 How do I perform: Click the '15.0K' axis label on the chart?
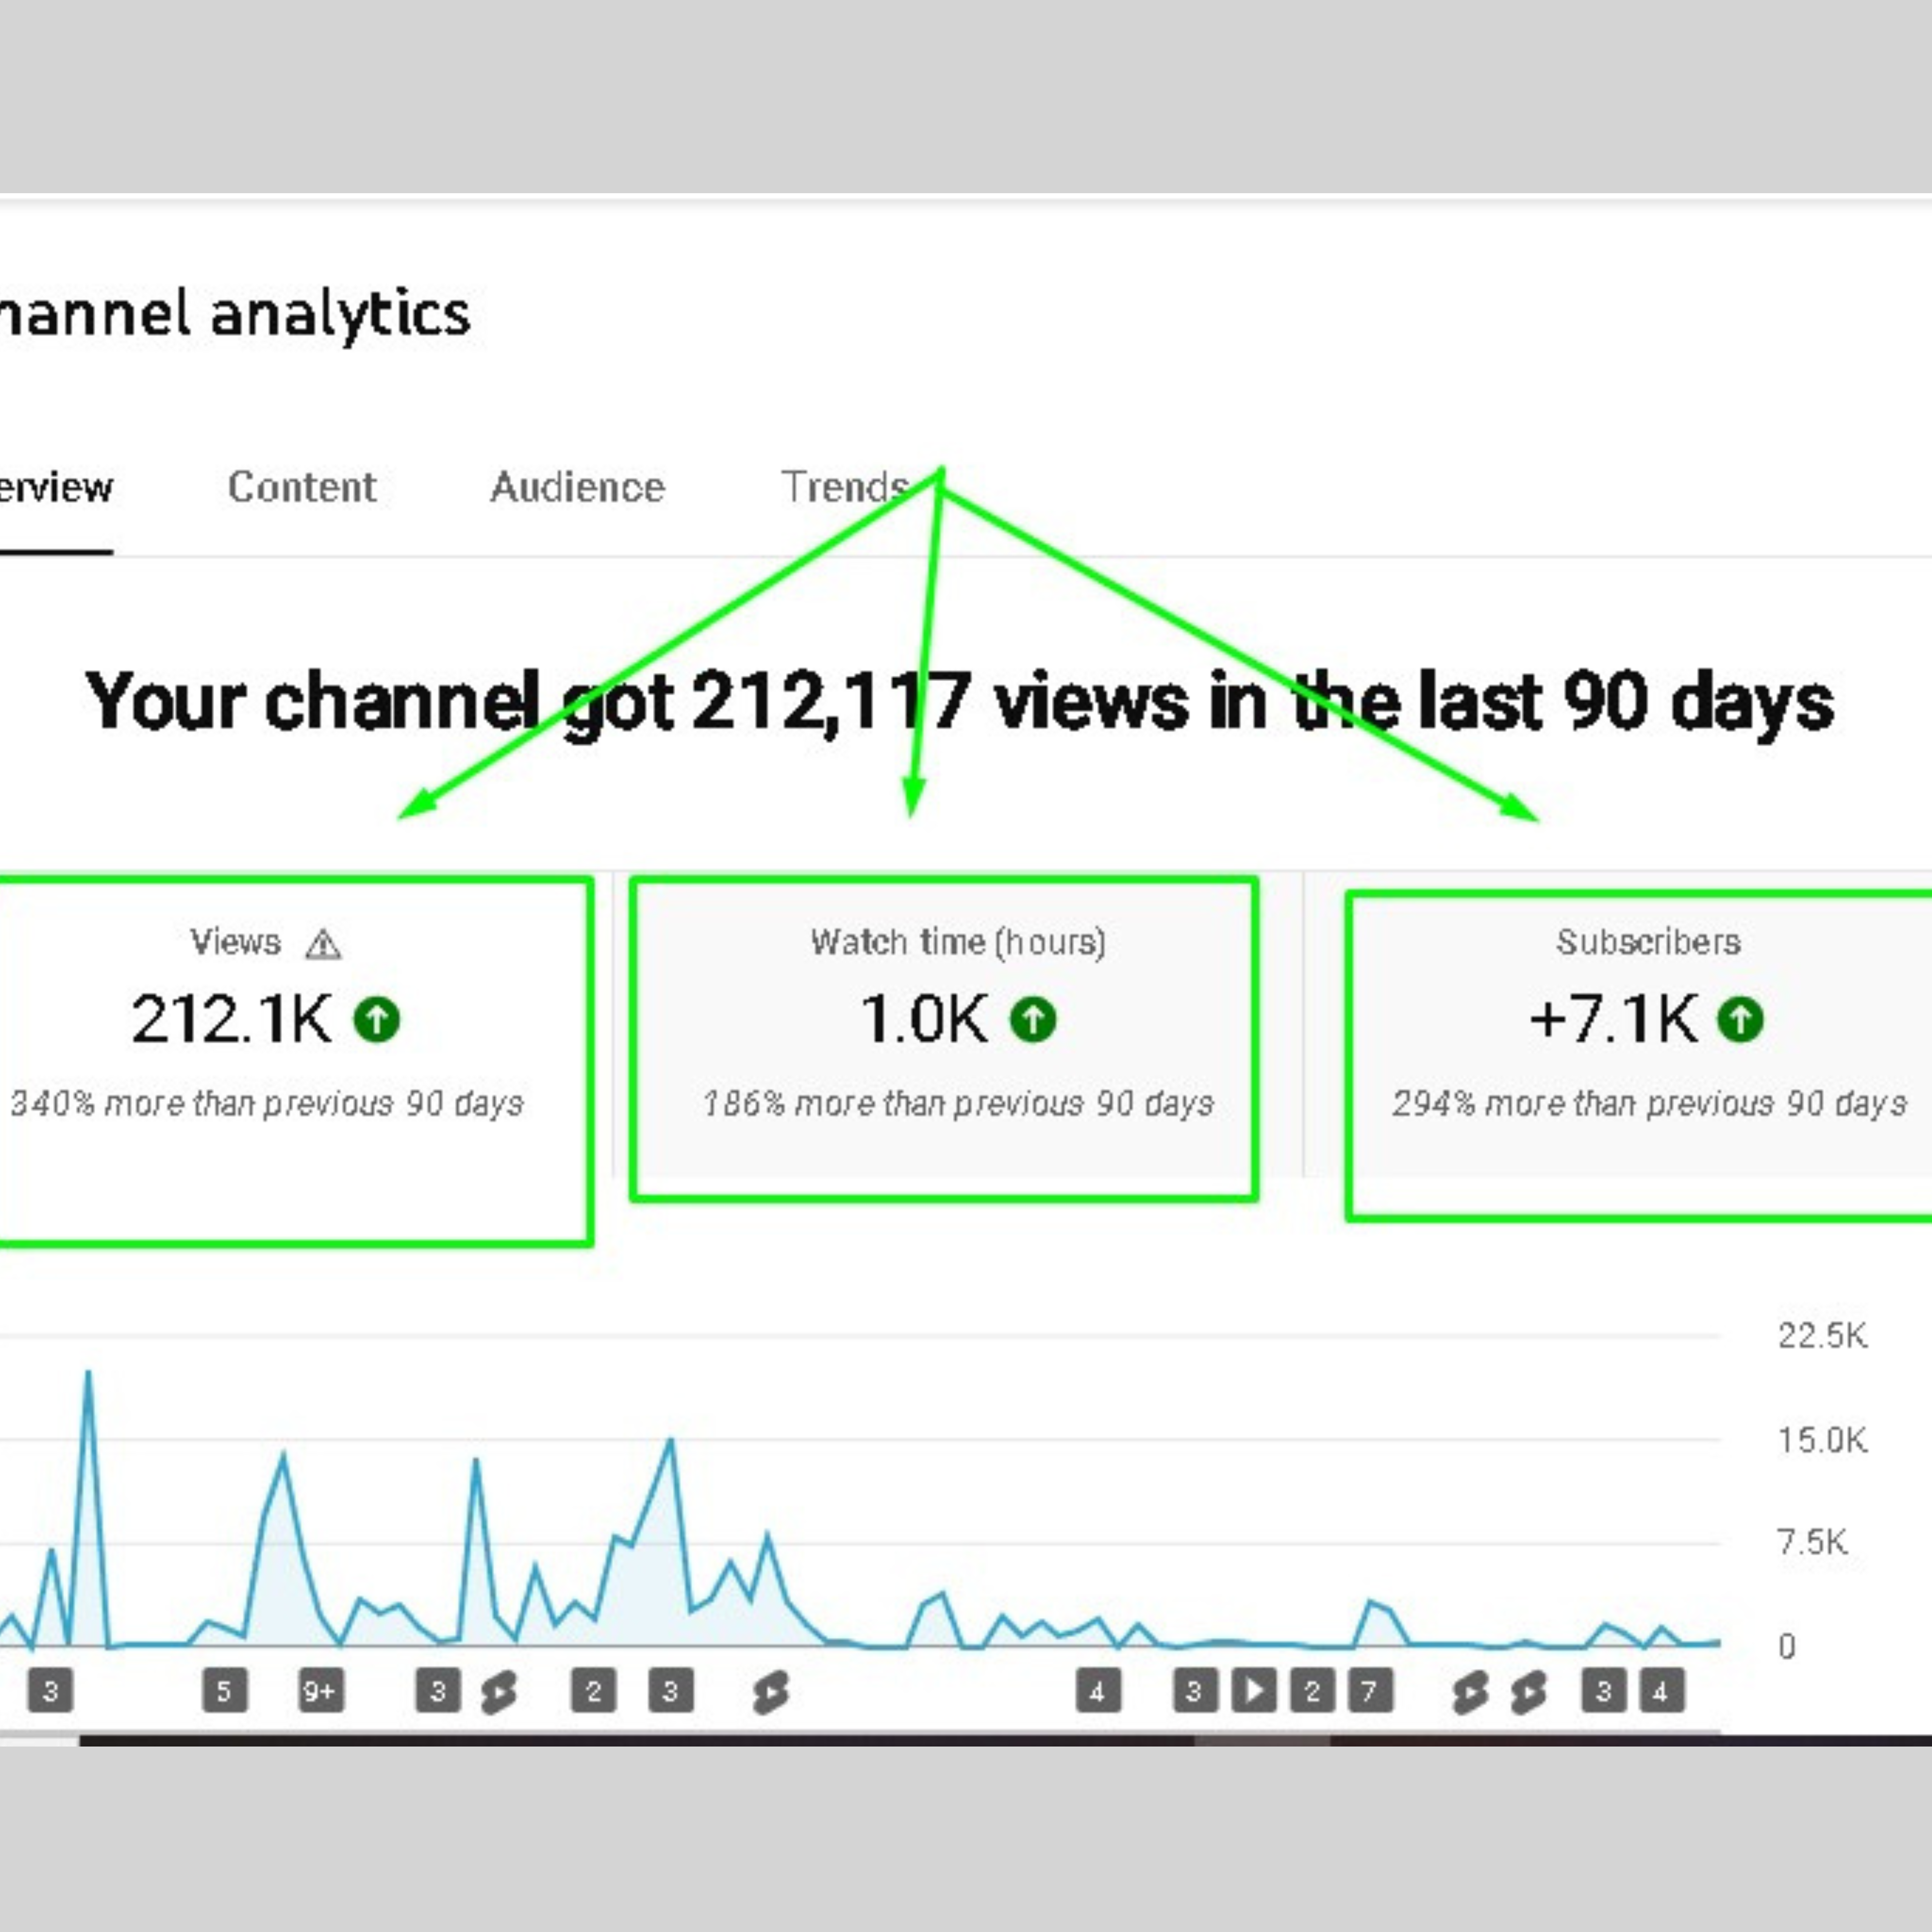pos(1822,1440)
